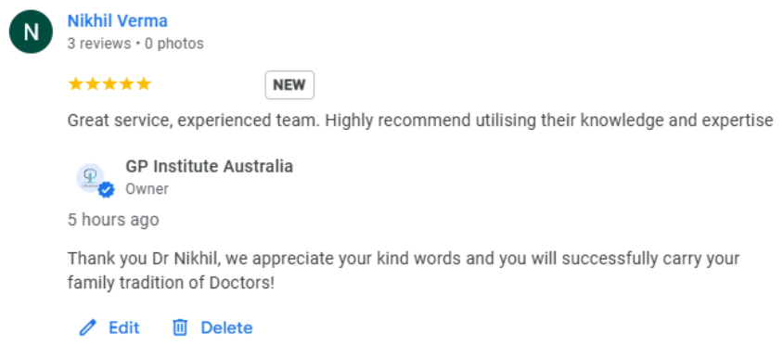
Task: Click the blue verified checkmark badge
Action: [106, 190]
